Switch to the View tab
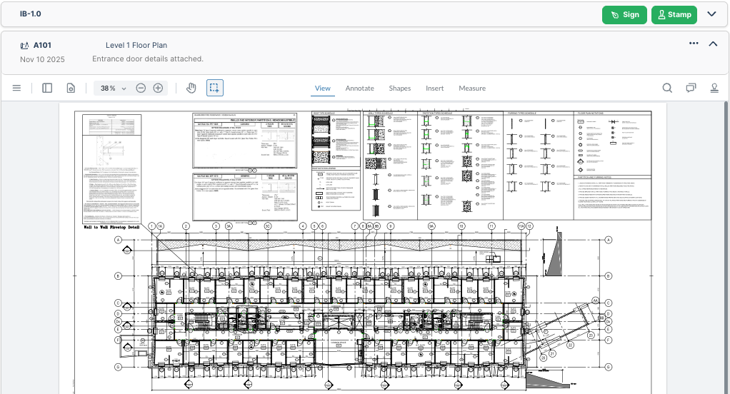Viewport: 730px width, 394px height. pos(323,89)
